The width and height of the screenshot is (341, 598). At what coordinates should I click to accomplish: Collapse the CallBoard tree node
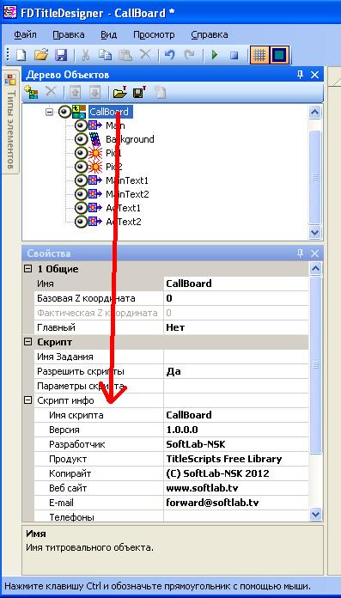click(49, 112)
